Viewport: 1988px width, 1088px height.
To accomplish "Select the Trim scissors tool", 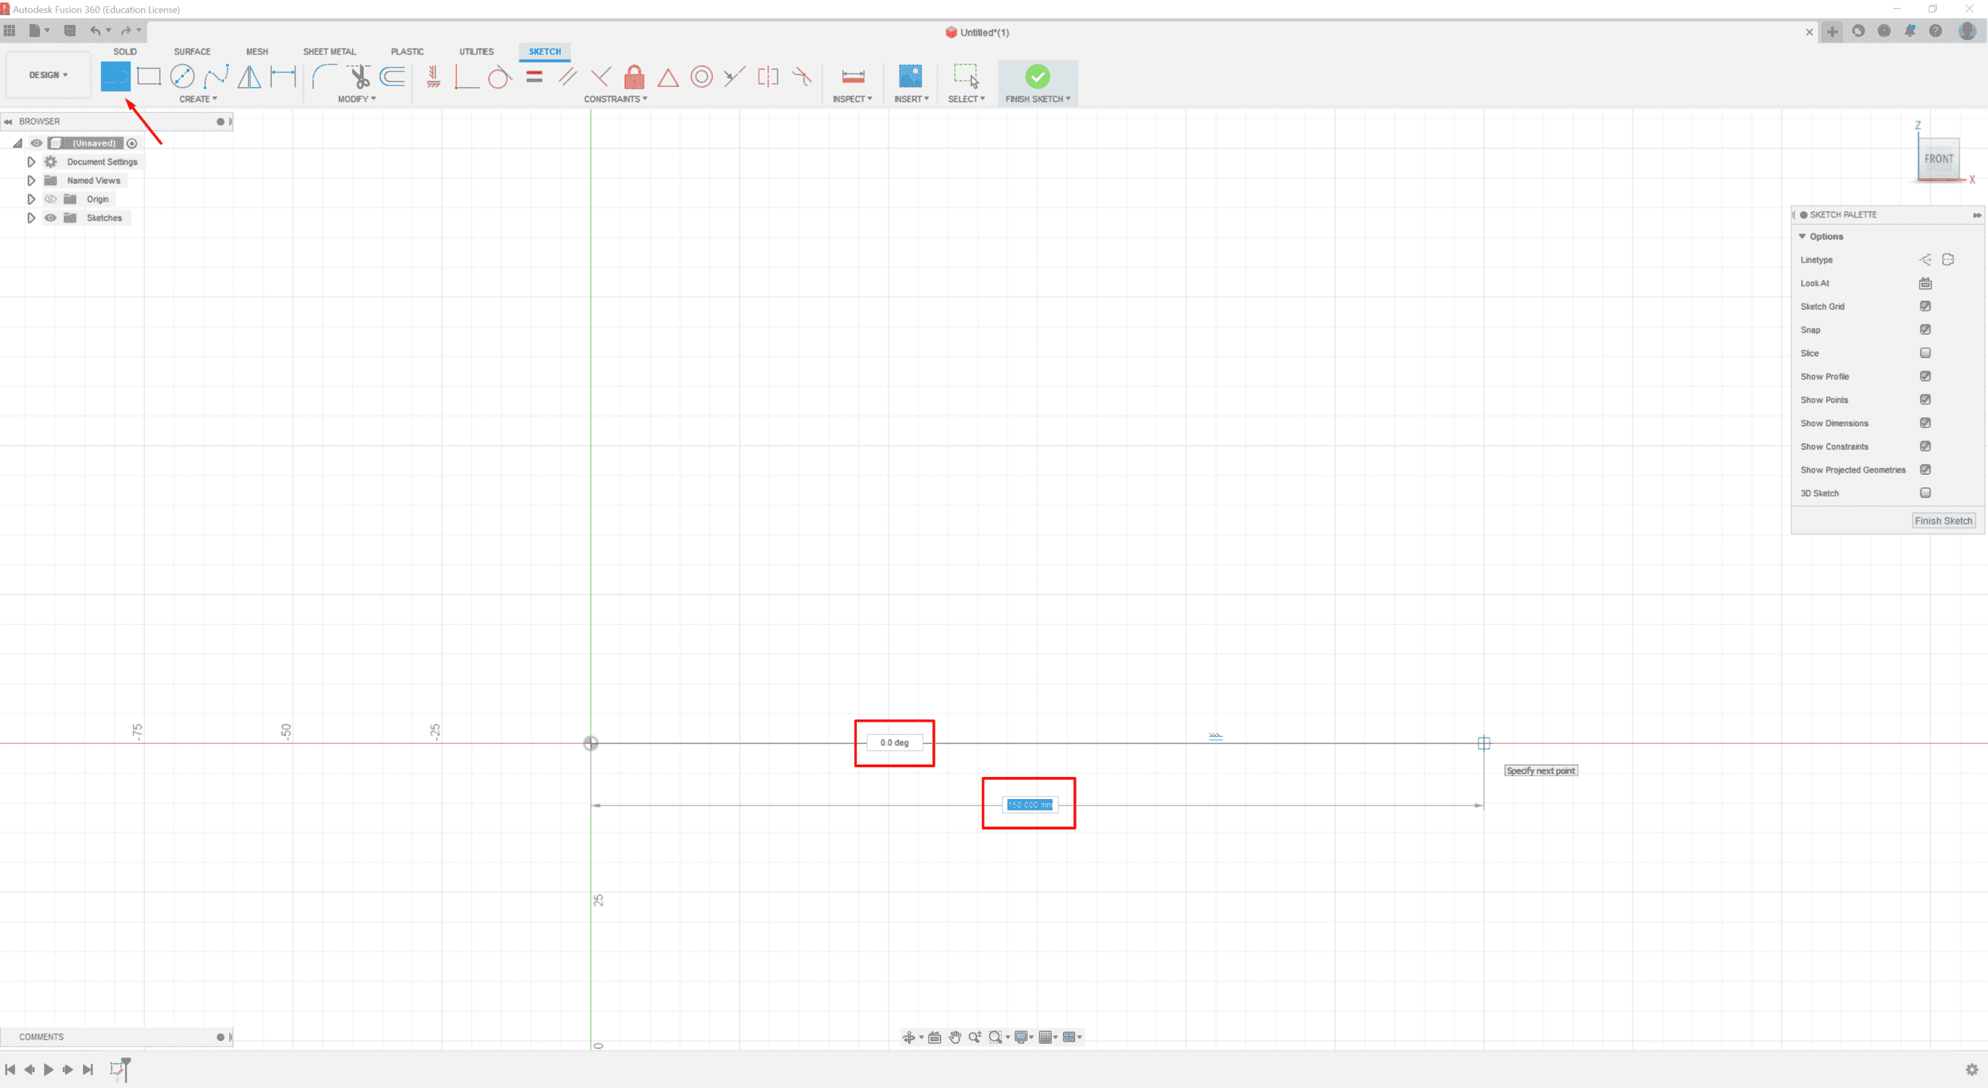I will coord(359,77).
